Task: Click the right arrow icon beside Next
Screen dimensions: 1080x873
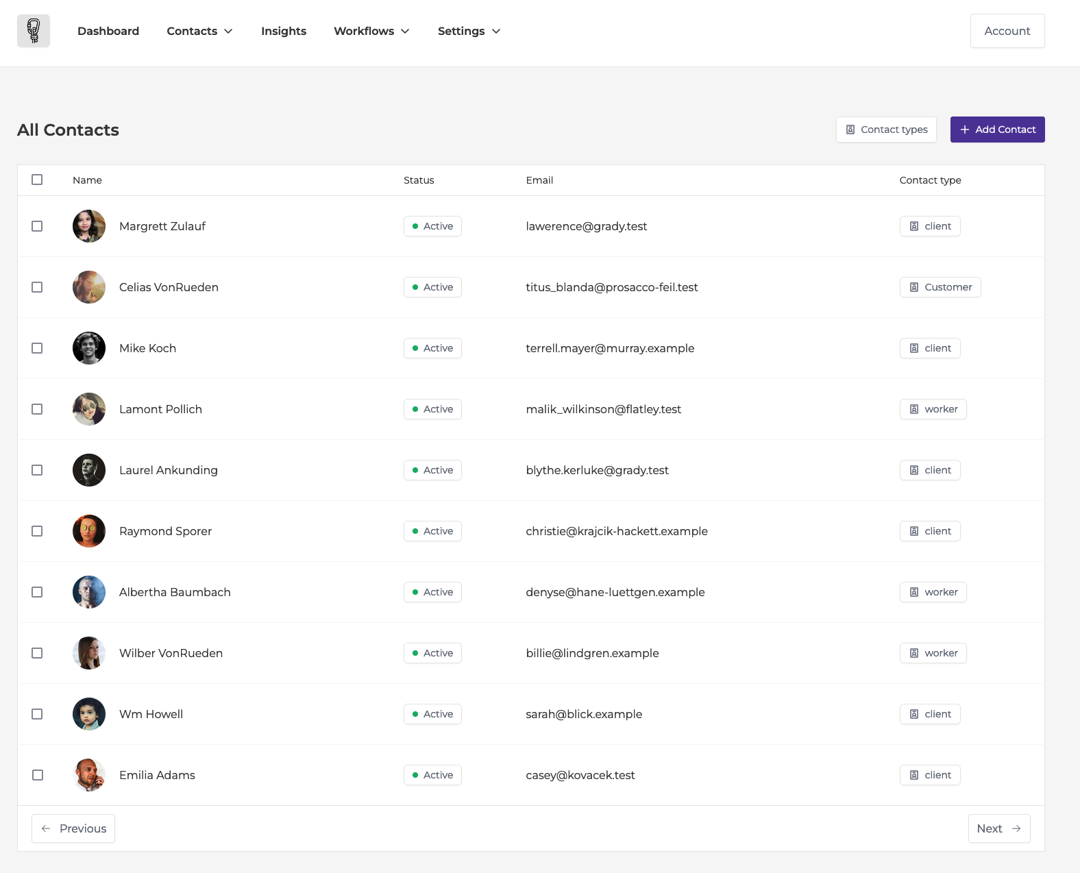Action: click(x=1016, y=828)
